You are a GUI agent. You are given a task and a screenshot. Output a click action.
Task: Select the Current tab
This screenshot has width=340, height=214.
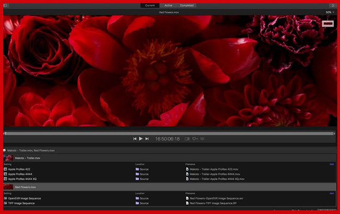tap(150, 5)
